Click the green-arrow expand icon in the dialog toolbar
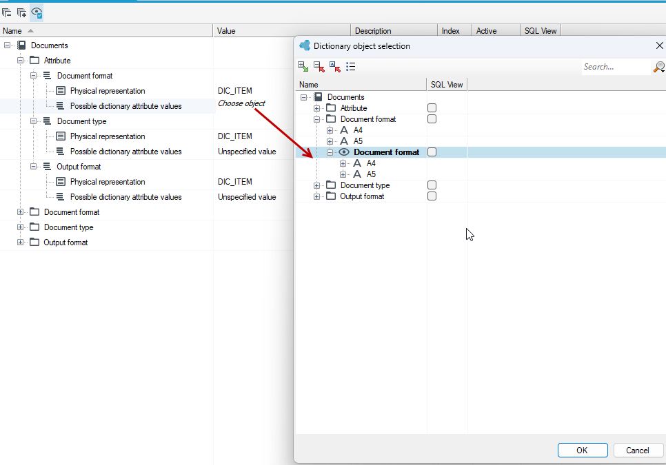Screen dimensions: 666x465 pos(303,67)
